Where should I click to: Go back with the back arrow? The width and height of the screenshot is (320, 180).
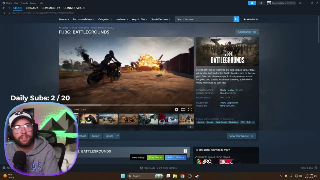[4, 8]
